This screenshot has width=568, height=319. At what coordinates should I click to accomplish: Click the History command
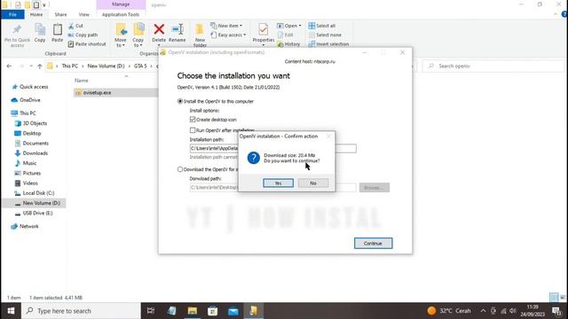pyautogui.click(x=288, y=43)
